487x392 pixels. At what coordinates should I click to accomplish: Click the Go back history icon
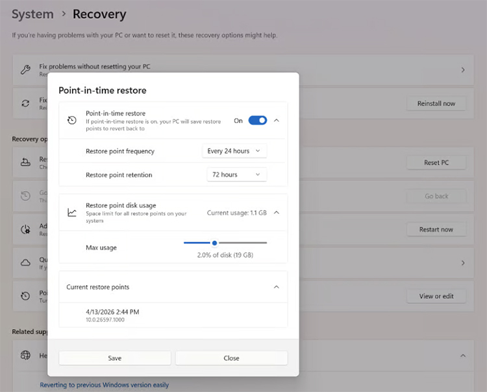(x=25, y=196)
